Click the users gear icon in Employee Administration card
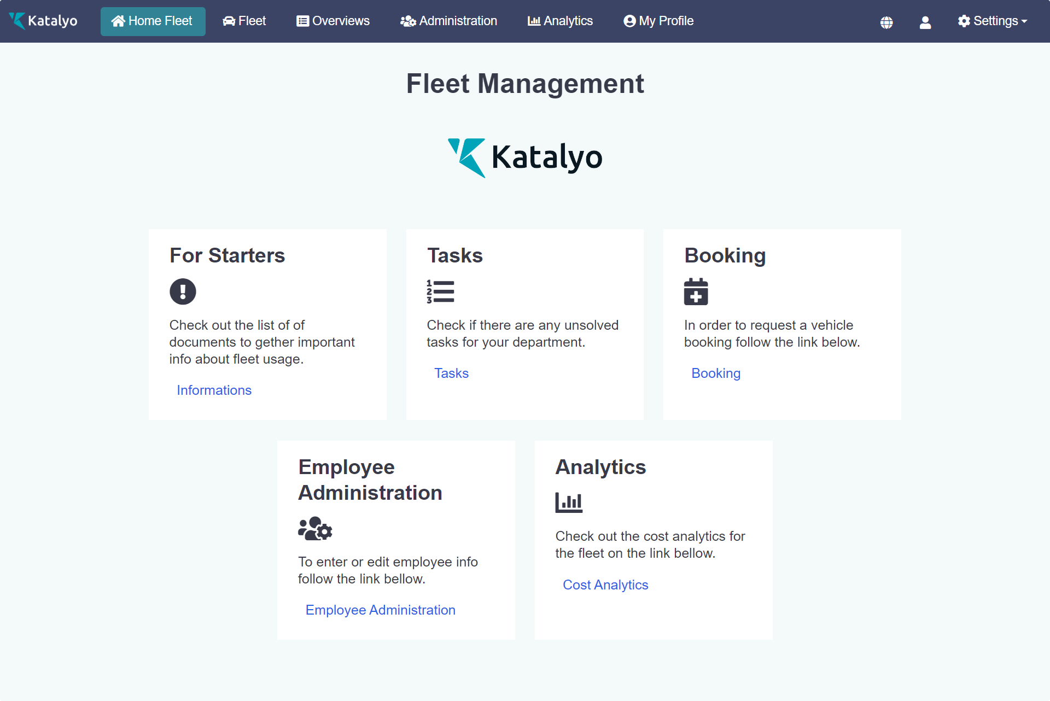Viewport: 1050px width, 701px height. tap(315, 529)
